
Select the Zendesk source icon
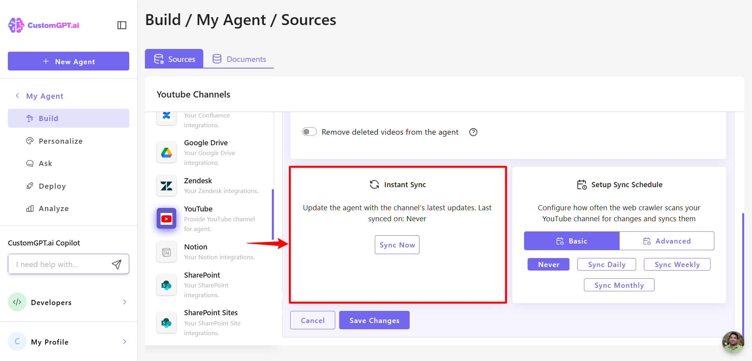(166, 186)
